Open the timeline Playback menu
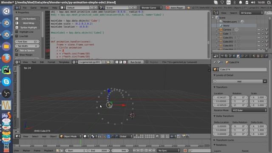The height and width of the screenshot is (153, 272). (48, 150)
